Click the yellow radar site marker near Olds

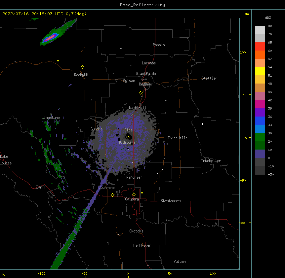coord(128,137)
